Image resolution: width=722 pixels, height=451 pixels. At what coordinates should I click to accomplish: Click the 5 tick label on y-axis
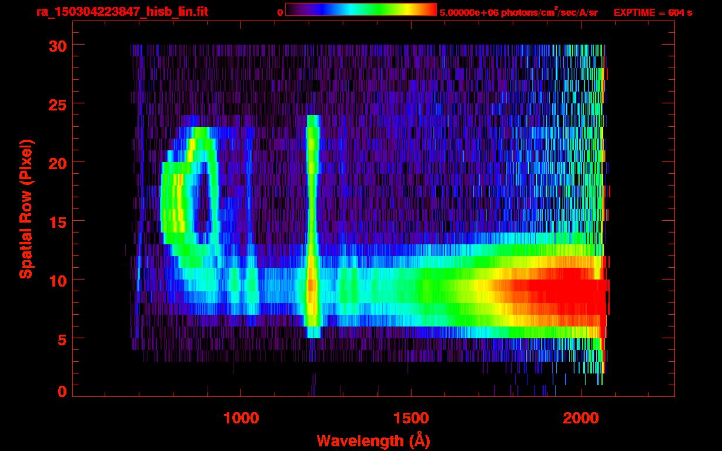click(x=61, y=339)
